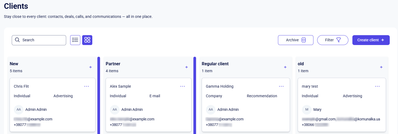
Task: Add a client to old column
Action: [x=381, y=67]
